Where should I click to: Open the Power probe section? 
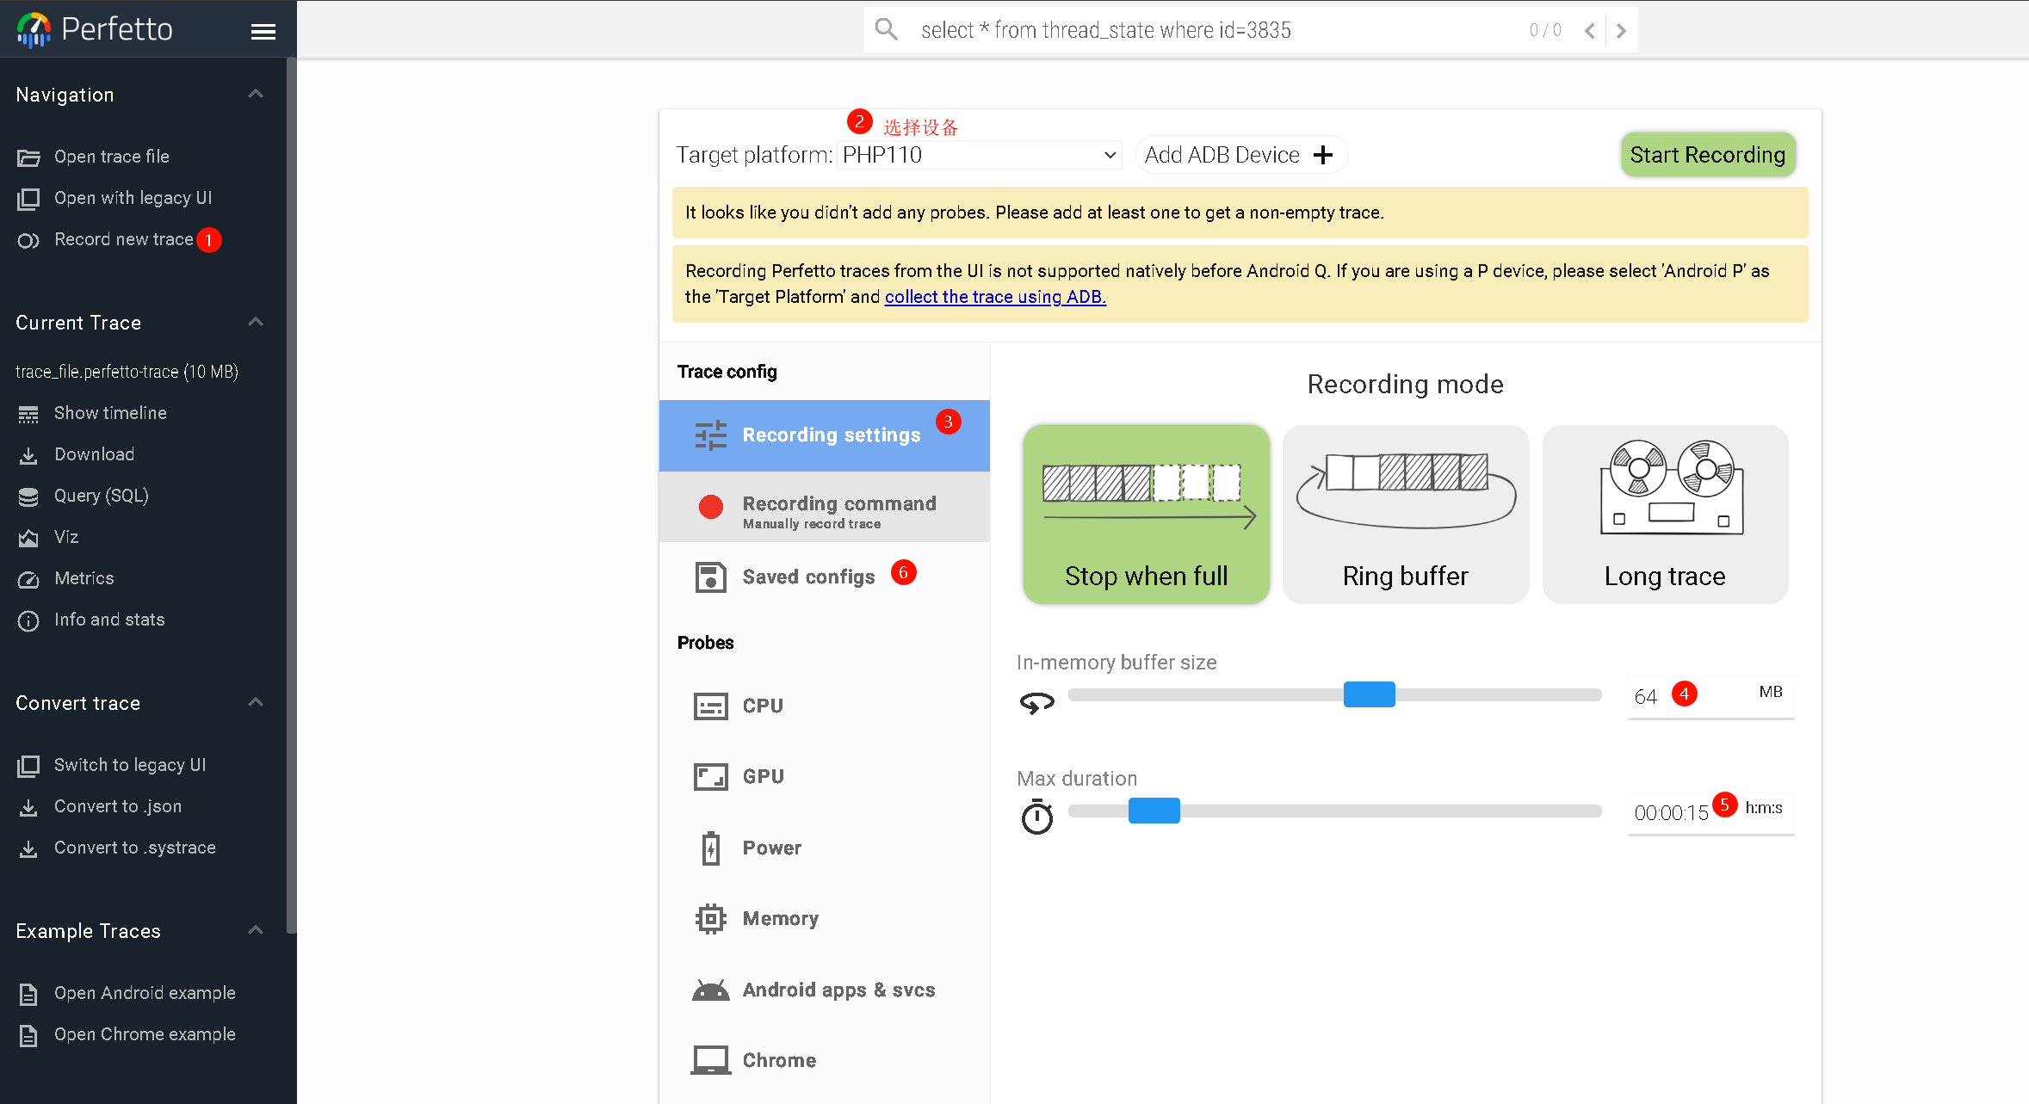[x=771, y=848]
